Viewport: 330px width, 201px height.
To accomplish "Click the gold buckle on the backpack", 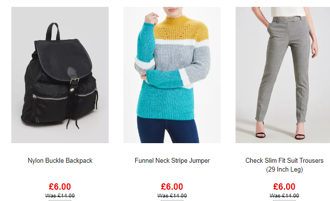I will pos(74,81).
